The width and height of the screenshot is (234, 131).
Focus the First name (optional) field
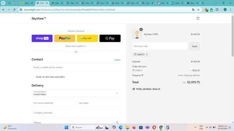click(x=53, y=103)
